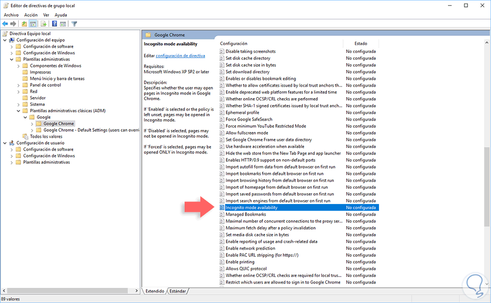The height and width of the screenshot is (303, 491).
Task: Collapse Plantillas administrativas under Configuración del equipo
Action: click(12, 59)
